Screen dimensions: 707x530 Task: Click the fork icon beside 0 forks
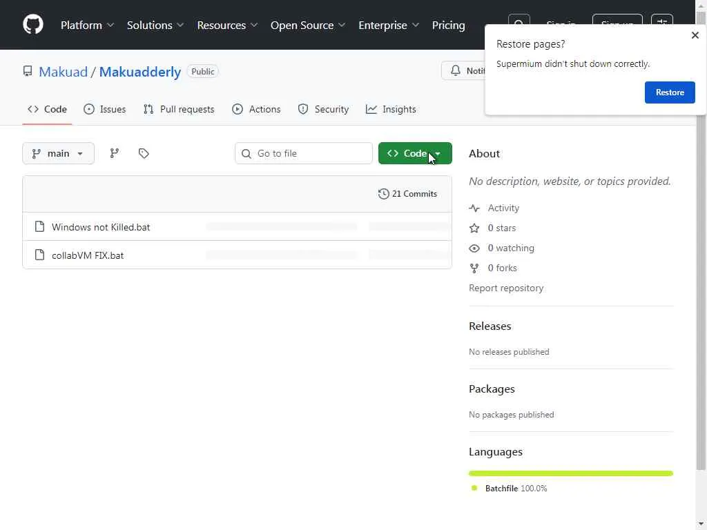click(474, 268)
